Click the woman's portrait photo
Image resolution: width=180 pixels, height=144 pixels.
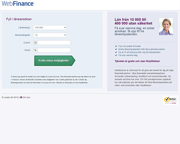coord(166,26)
